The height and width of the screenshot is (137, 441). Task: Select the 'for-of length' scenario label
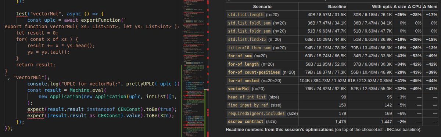click(x=244, y=64)
